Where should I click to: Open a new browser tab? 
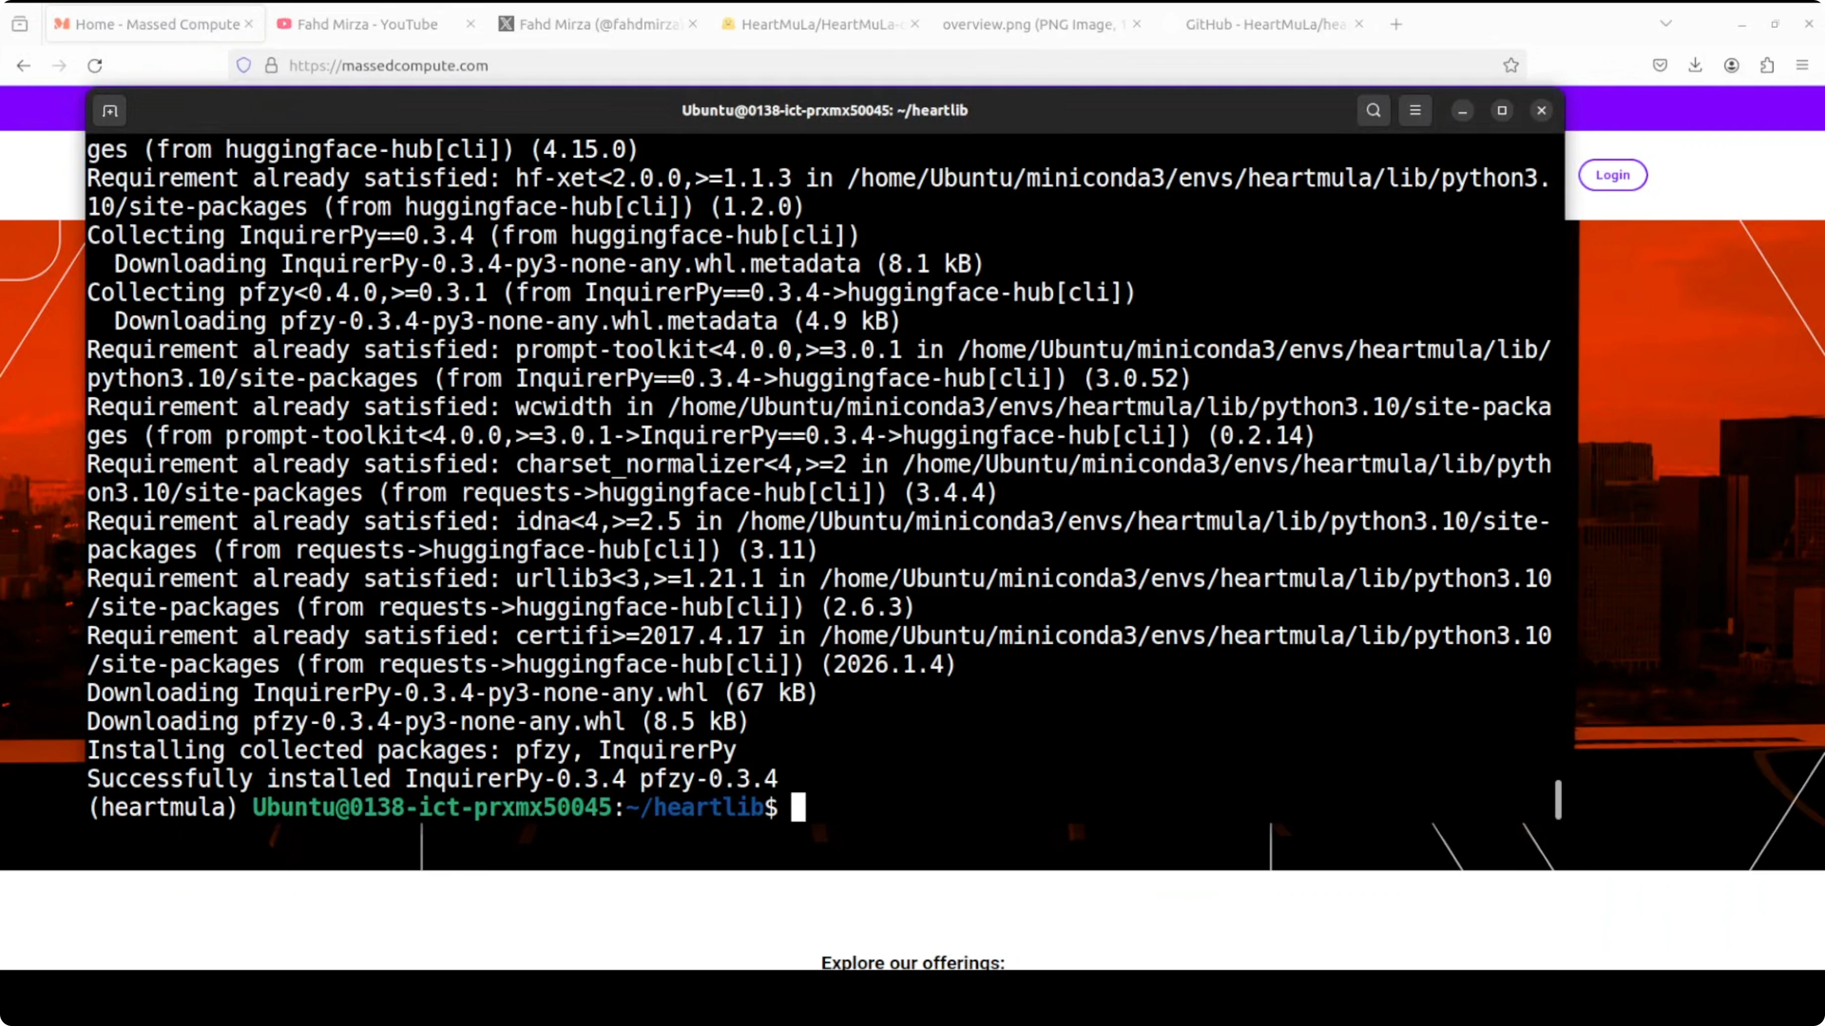tap(1396, 24)
